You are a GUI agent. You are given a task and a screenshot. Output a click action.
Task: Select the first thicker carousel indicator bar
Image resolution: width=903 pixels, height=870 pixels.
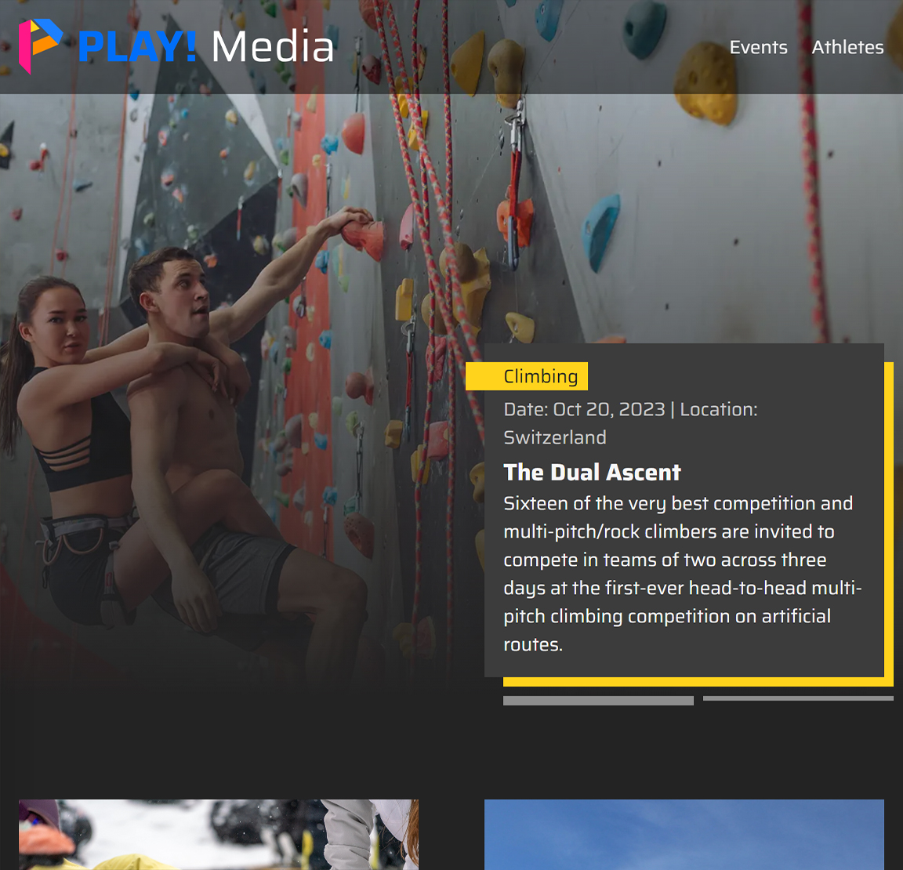[598, 701]
